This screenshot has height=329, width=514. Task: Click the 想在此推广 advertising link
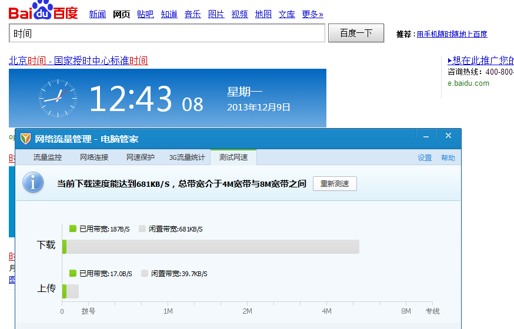[x=480, y=61]
